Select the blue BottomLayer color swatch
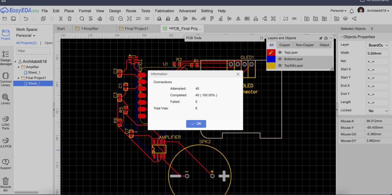392x195 pixels. (x=271, y=59)
